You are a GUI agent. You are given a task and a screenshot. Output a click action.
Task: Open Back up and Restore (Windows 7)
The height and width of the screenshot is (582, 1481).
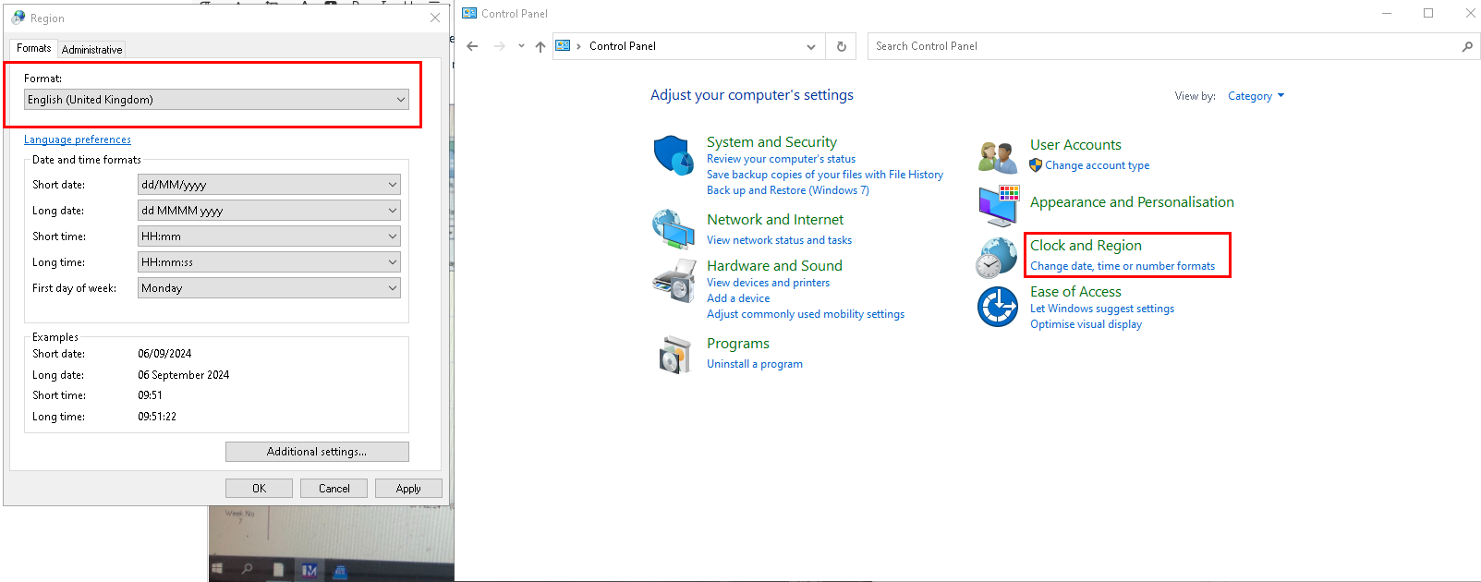[x=788, y=190]
